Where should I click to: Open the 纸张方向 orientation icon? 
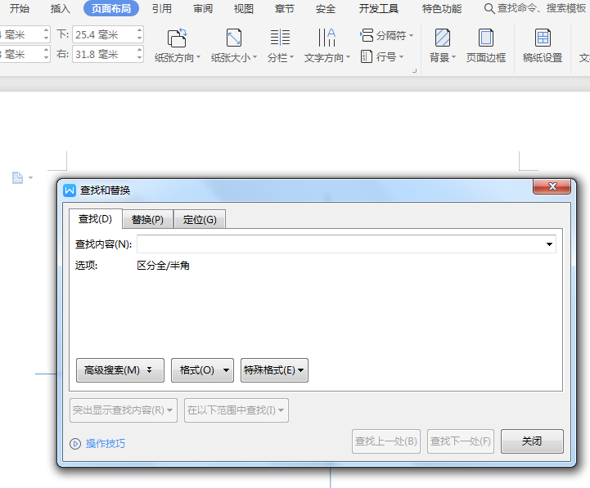(x=177, y=38)
